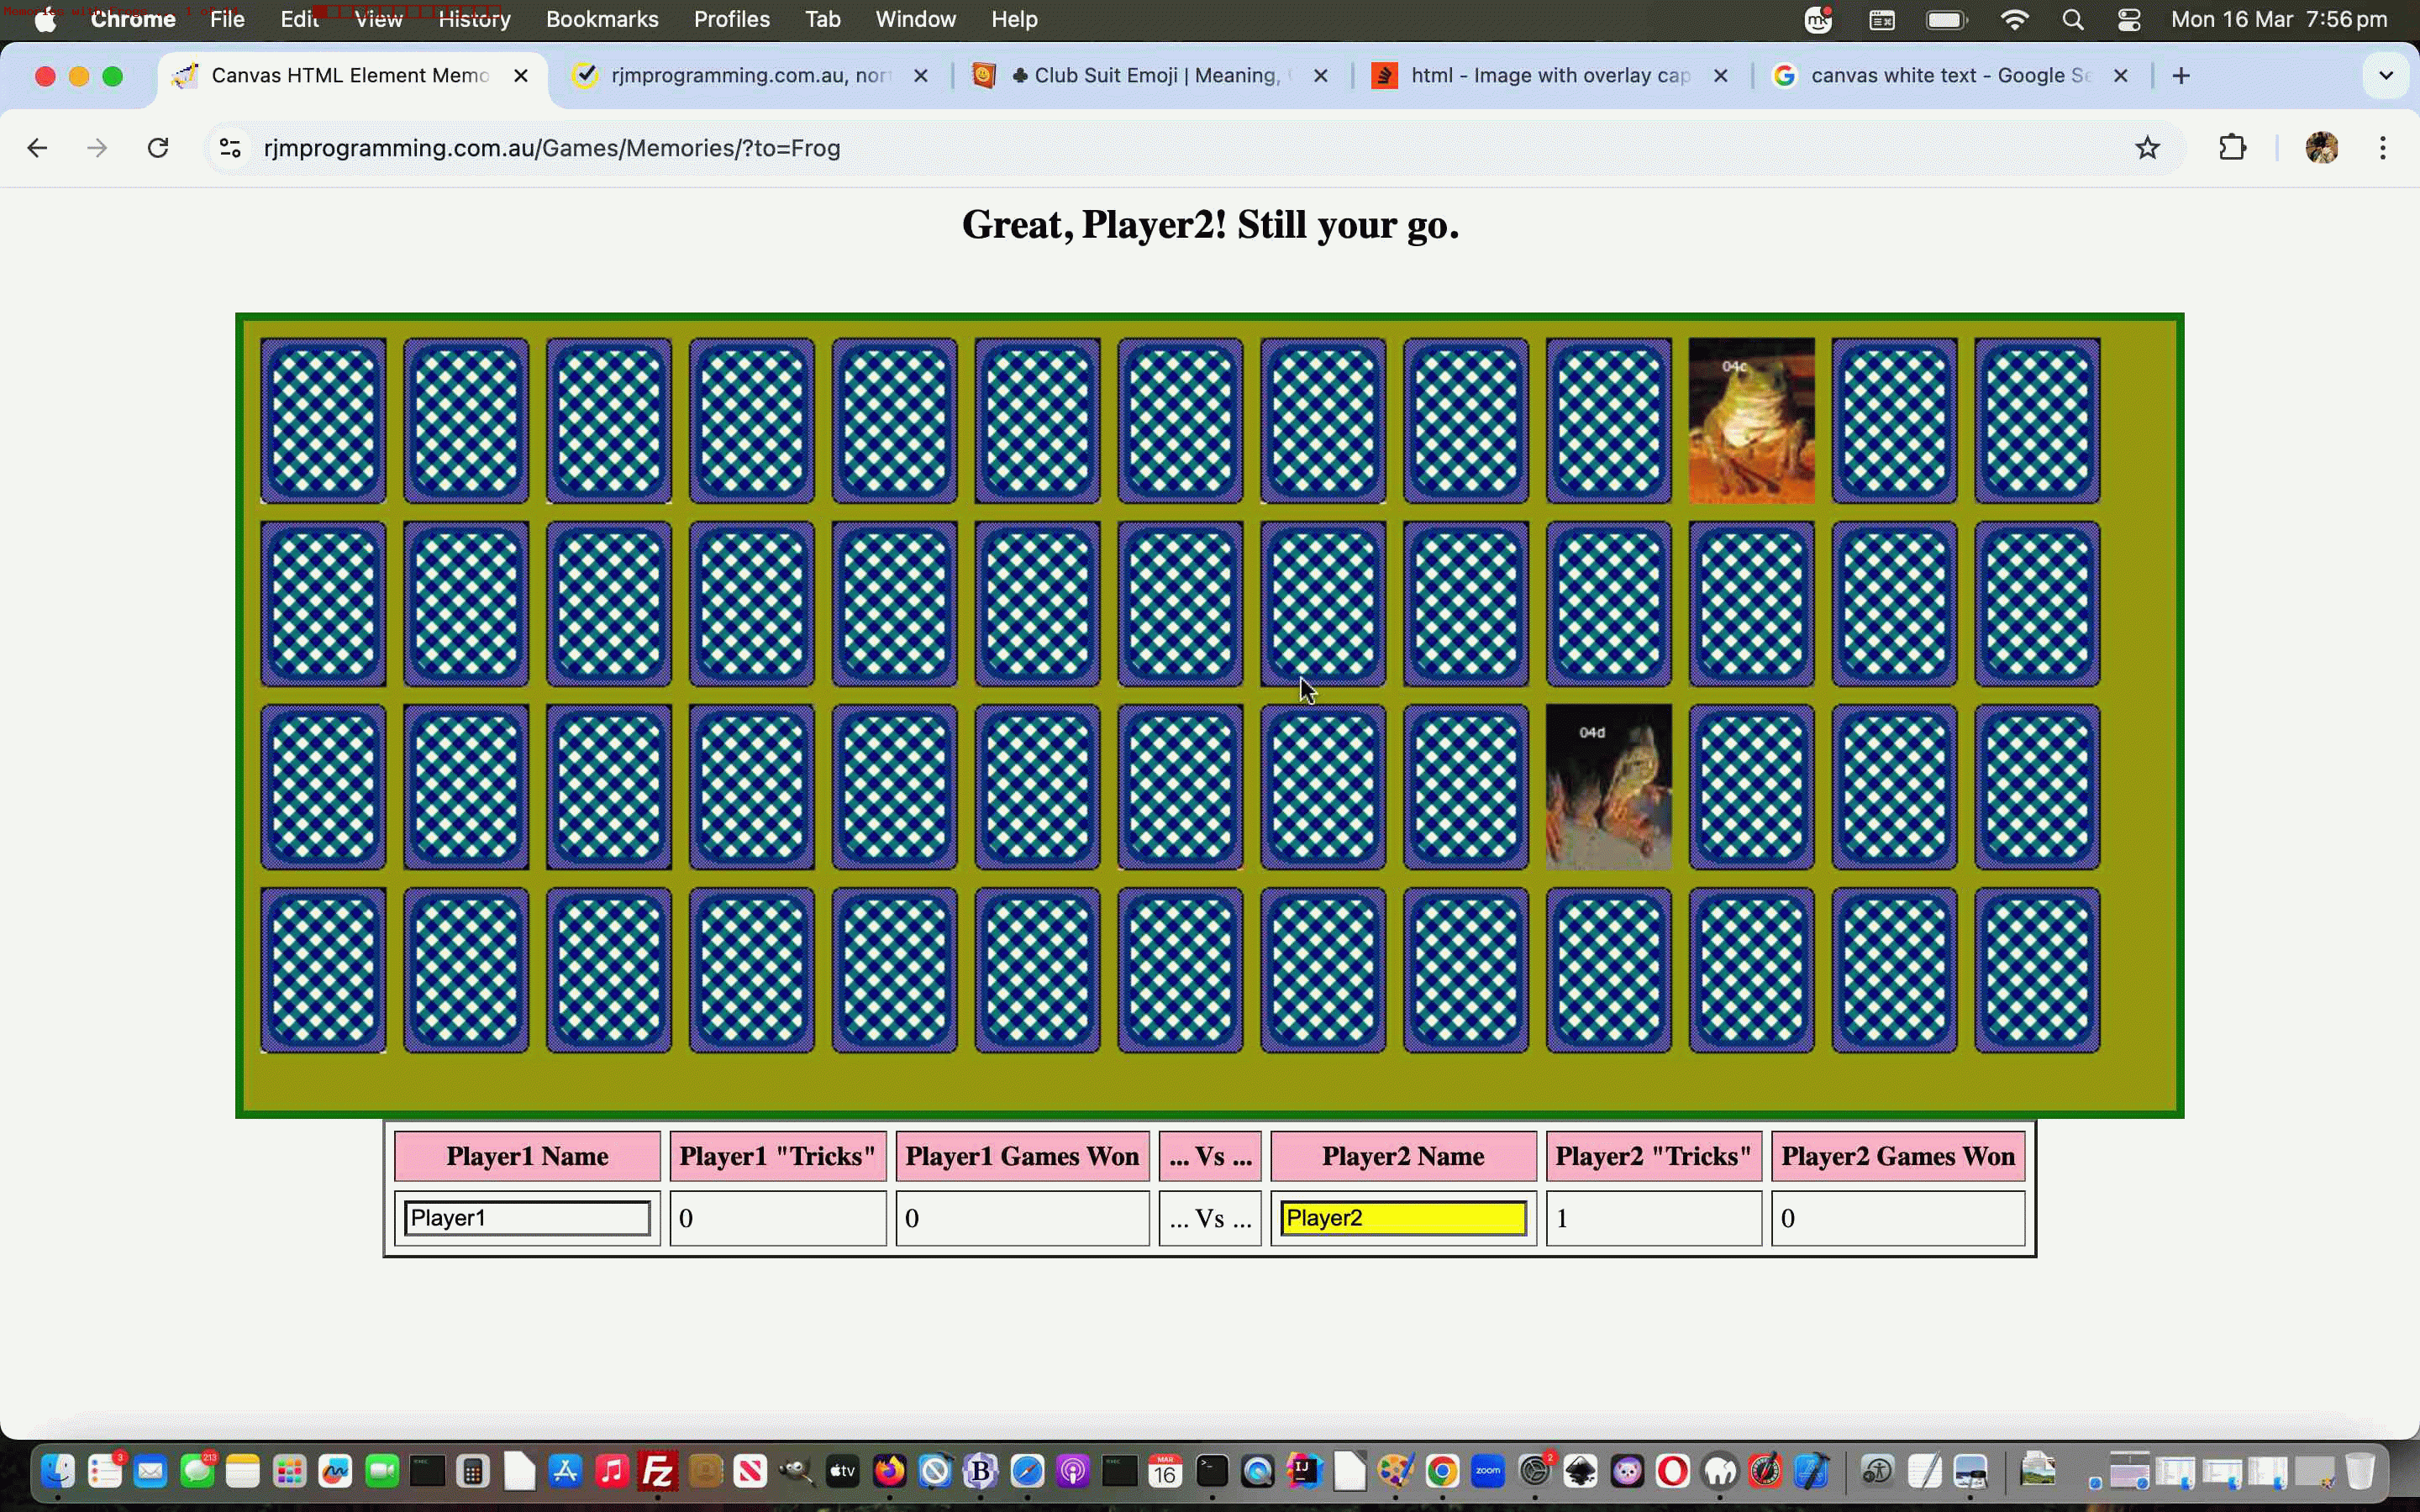
Task: Click the revealed 04c frog card
Action: coord(1751,420)
